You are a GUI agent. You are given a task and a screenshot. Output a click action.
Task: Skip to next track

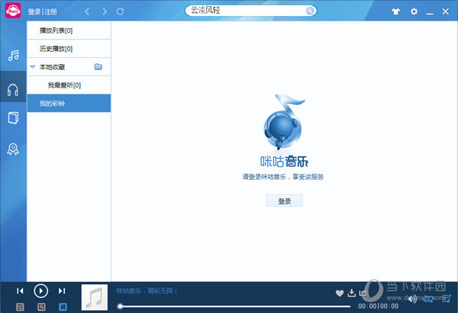coord(62,291)
